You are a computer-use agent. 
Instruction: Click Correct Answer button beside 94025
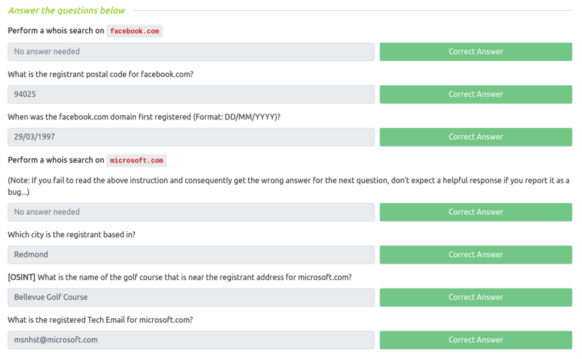(476, 94)
